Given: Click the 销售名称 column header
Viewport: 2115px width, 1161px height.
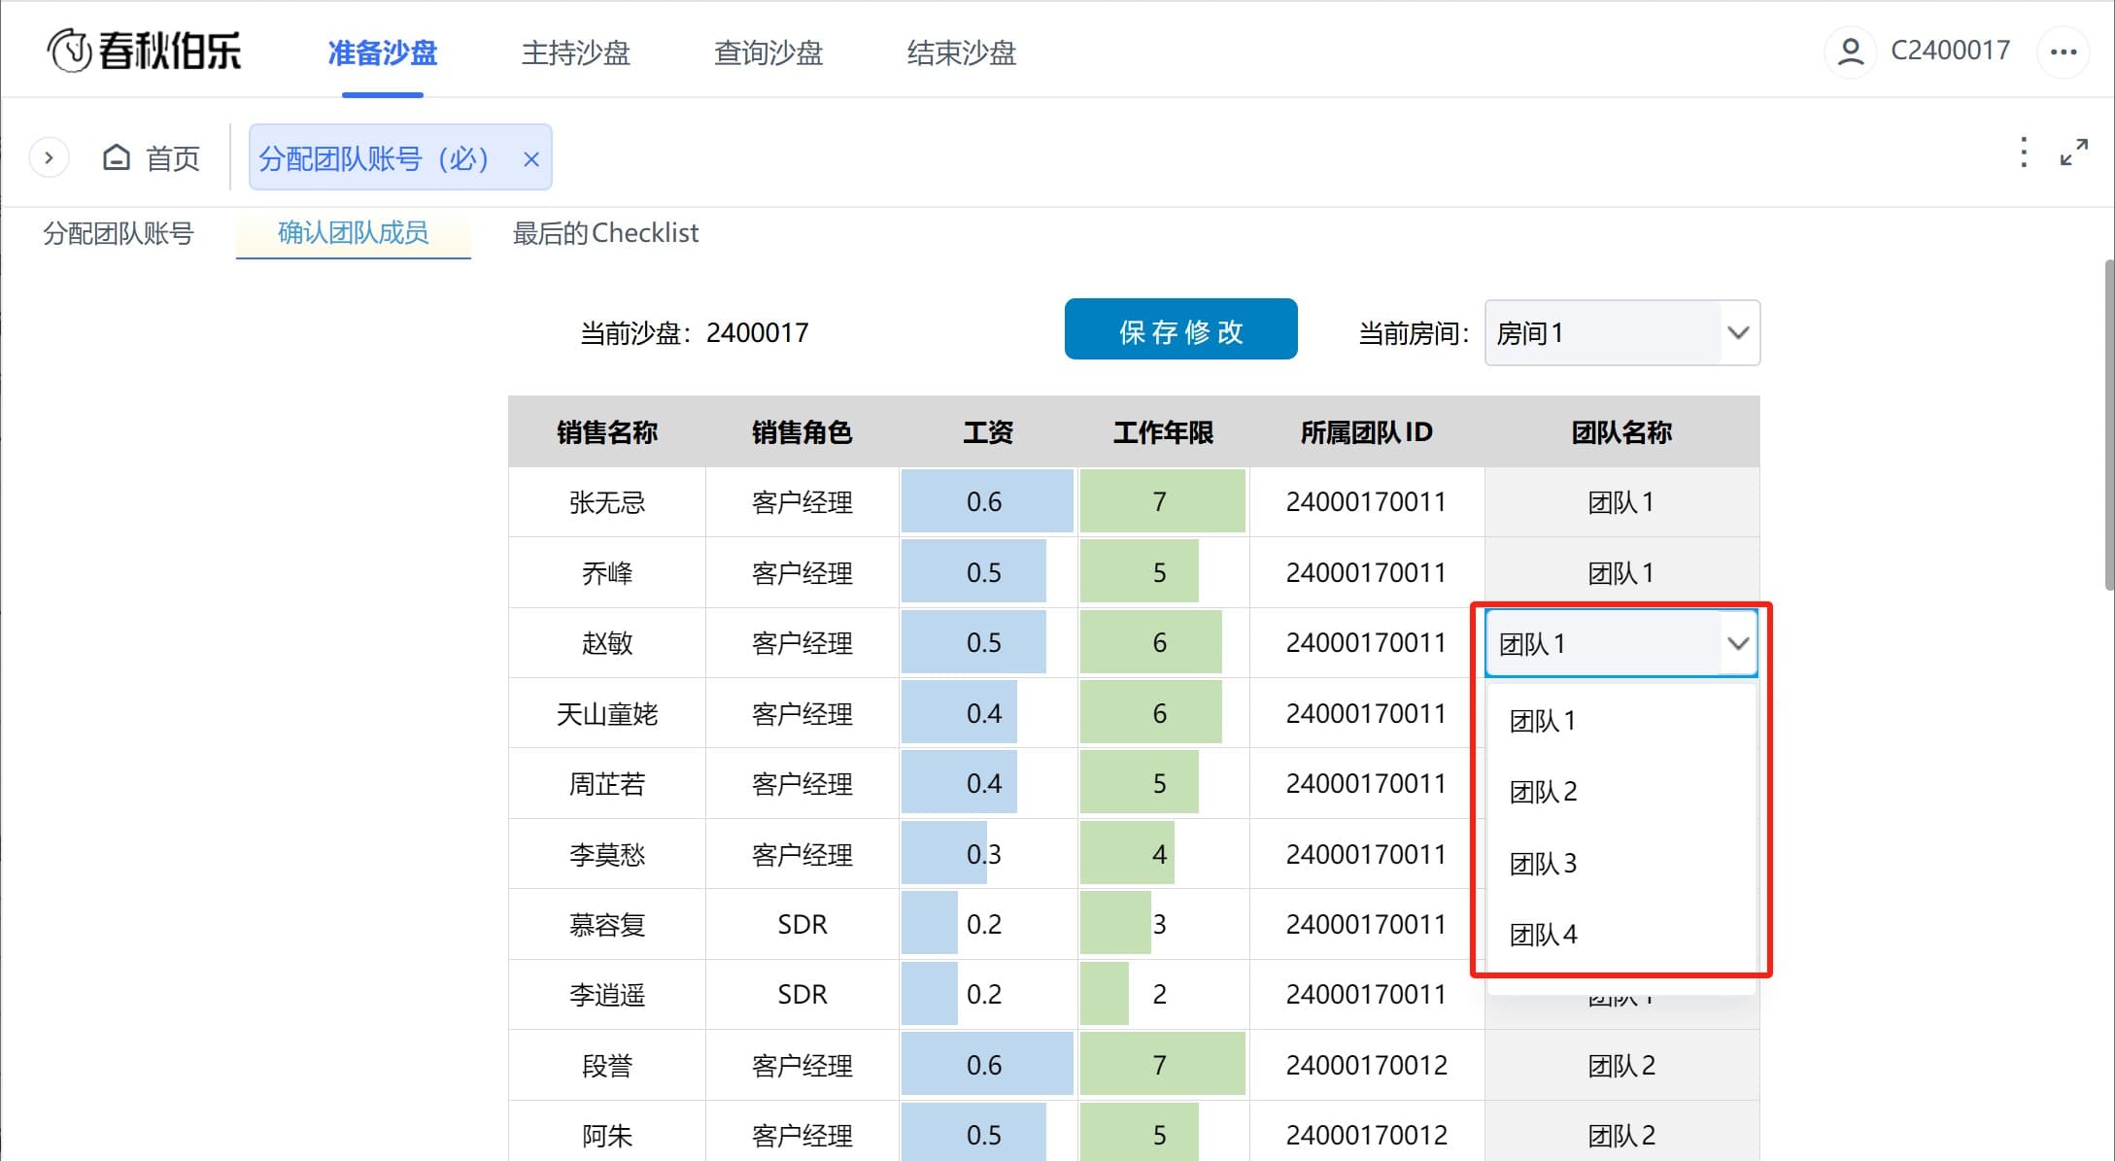Looking at the screenshot, I should pyautogui.click(x=607, y=432).
